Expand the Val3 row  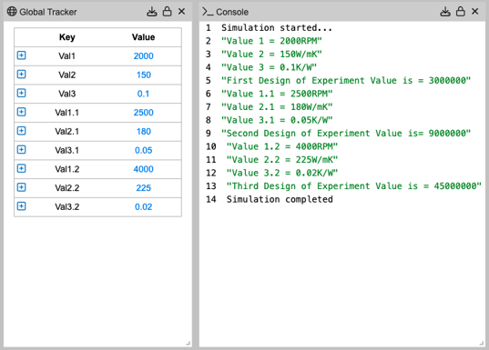click(21, 93)
